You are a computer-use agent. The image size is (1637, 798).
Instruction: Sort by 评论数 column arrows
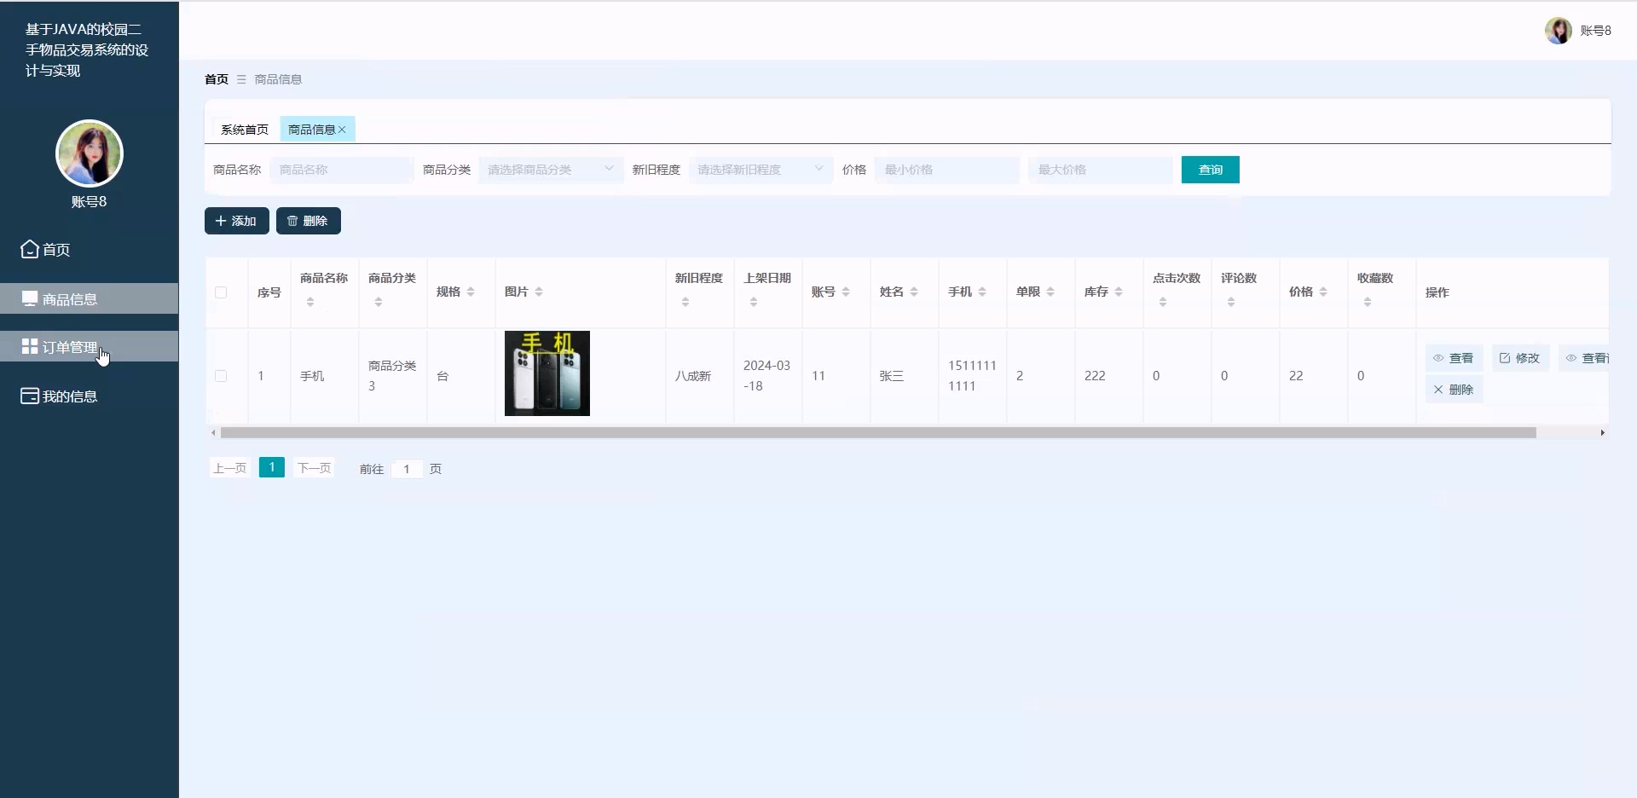pos(1231,302)
